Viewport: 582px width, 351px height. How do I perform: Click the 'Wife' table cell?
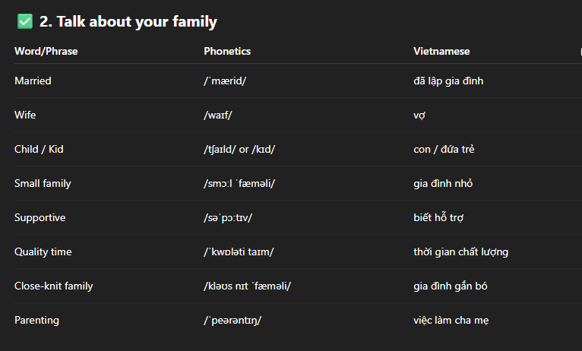[x=25, y=115]
